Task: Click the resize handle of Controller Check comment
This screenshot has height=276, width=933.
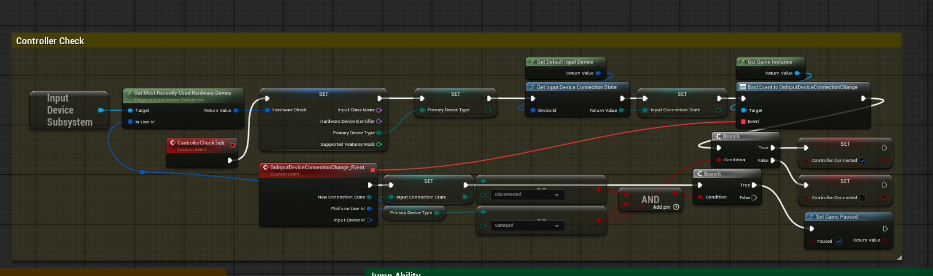Action: (899, 258)
